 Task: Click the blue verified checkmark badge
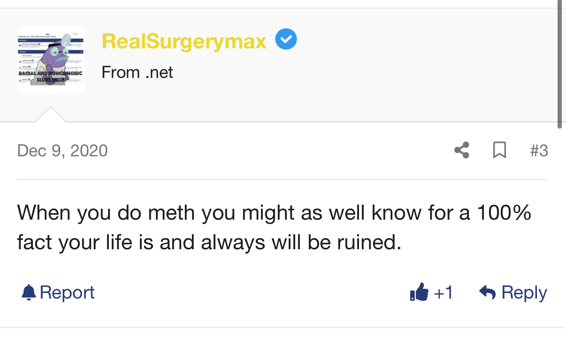pyautogui.click(x=286, y=39)
